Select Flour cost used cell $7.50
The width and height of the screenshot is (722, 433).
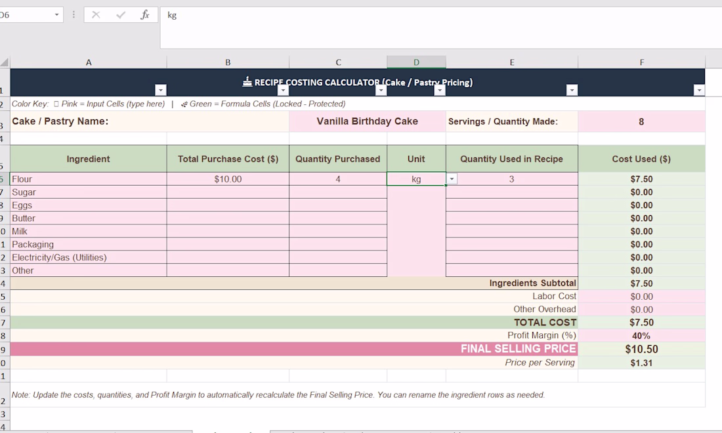pos(641,179)
